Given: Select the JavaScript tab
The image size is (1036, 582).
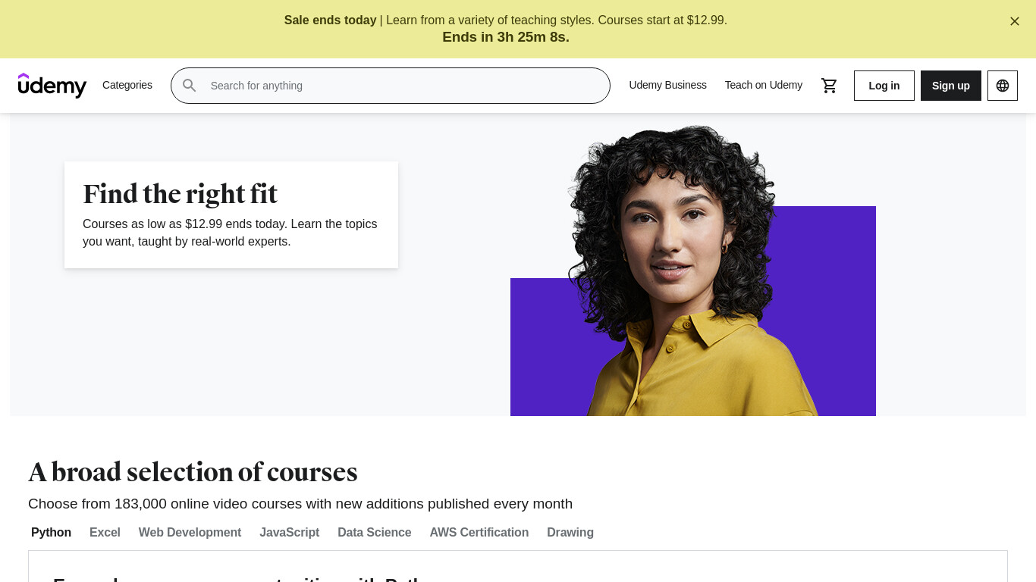Looking at the screenshot, I should coord(290,532).
